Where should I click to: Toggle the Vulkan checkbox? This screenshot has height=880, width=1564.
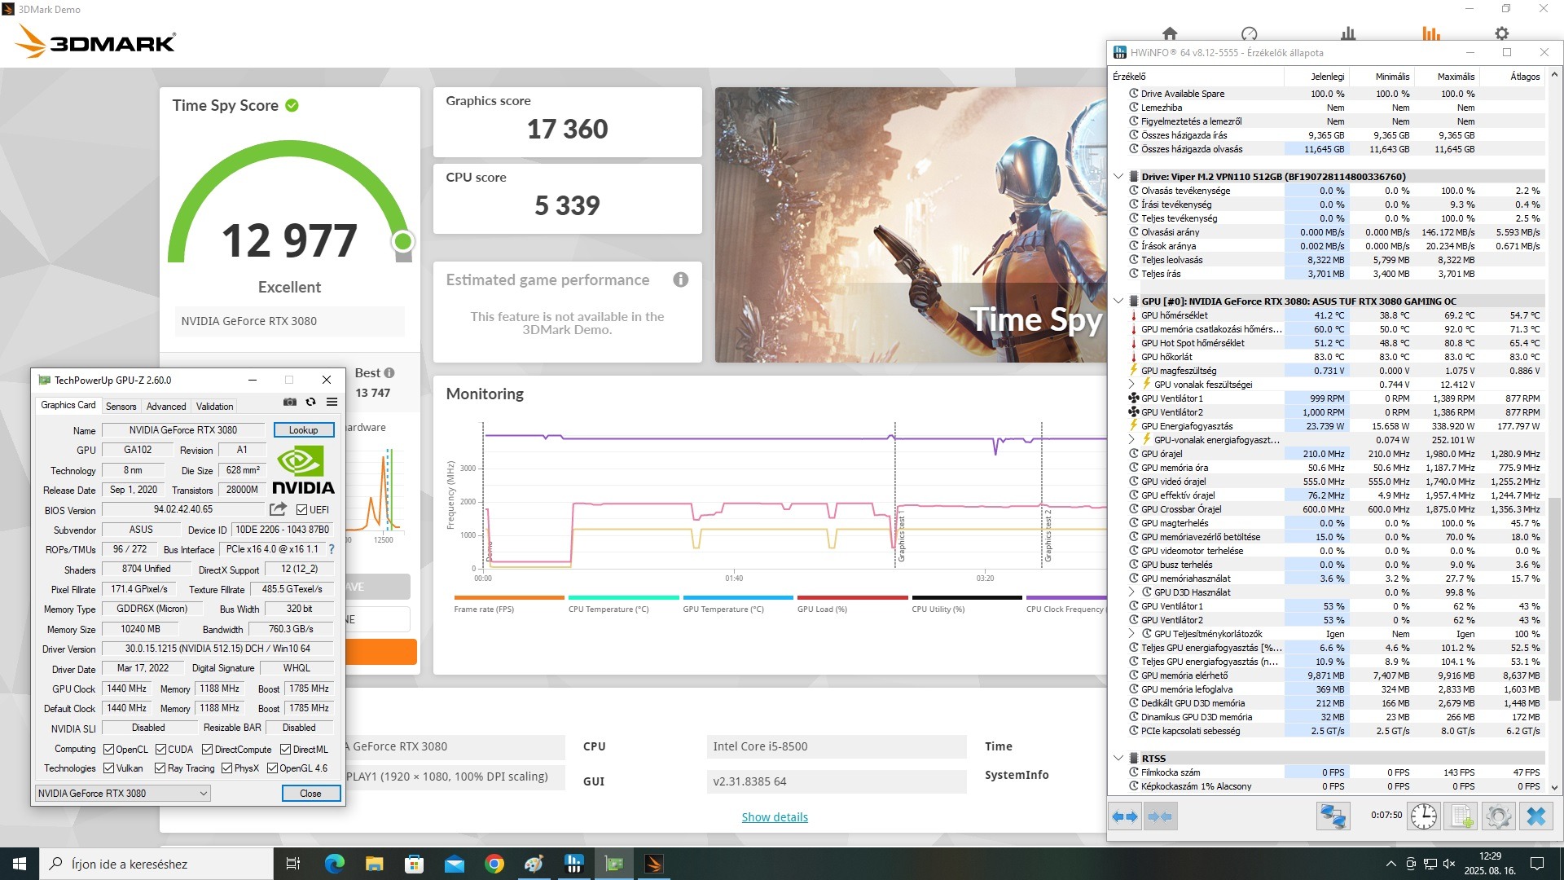click(109, 768)
